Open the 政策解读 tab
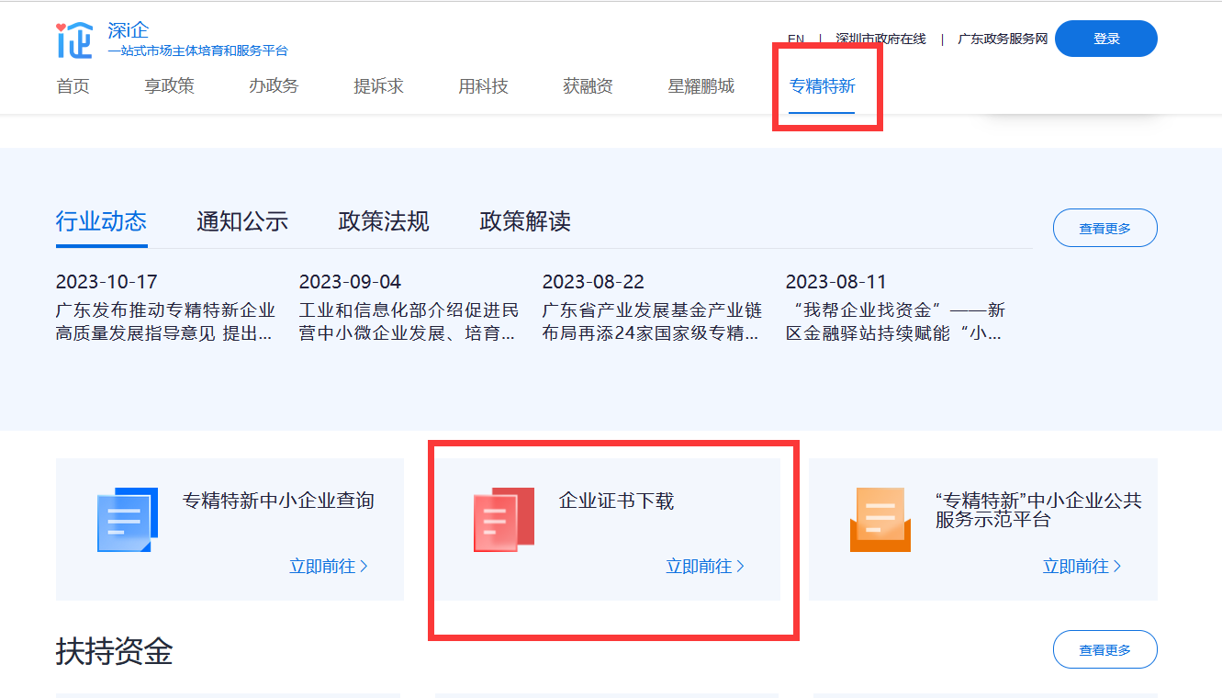Screen dimensions: 1222x698 click(x=525, y=221)
